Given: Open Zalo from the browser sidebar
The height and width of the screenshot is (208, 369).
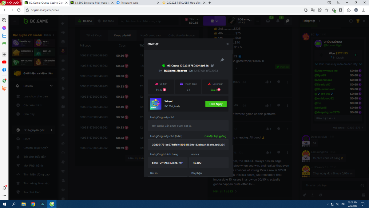Looking at the screenshot, I should [x=4, y=35].
